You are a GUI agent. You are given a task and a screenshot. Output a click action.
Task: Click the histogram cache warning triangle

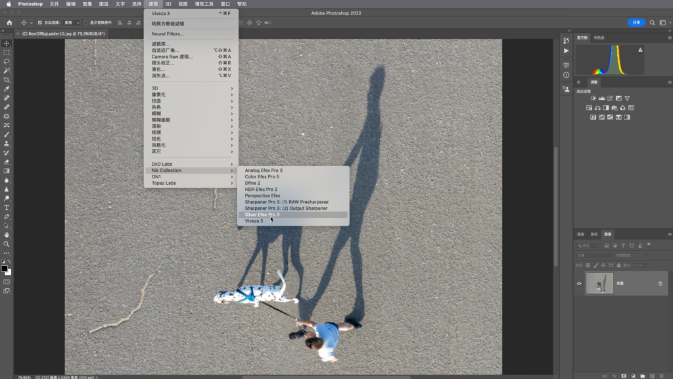[x=640, y=50]
